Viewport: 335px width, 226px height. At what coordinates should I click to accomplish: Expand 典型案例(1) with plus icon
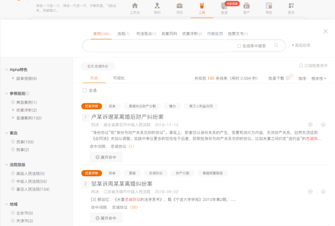click(x=13, y=102)
